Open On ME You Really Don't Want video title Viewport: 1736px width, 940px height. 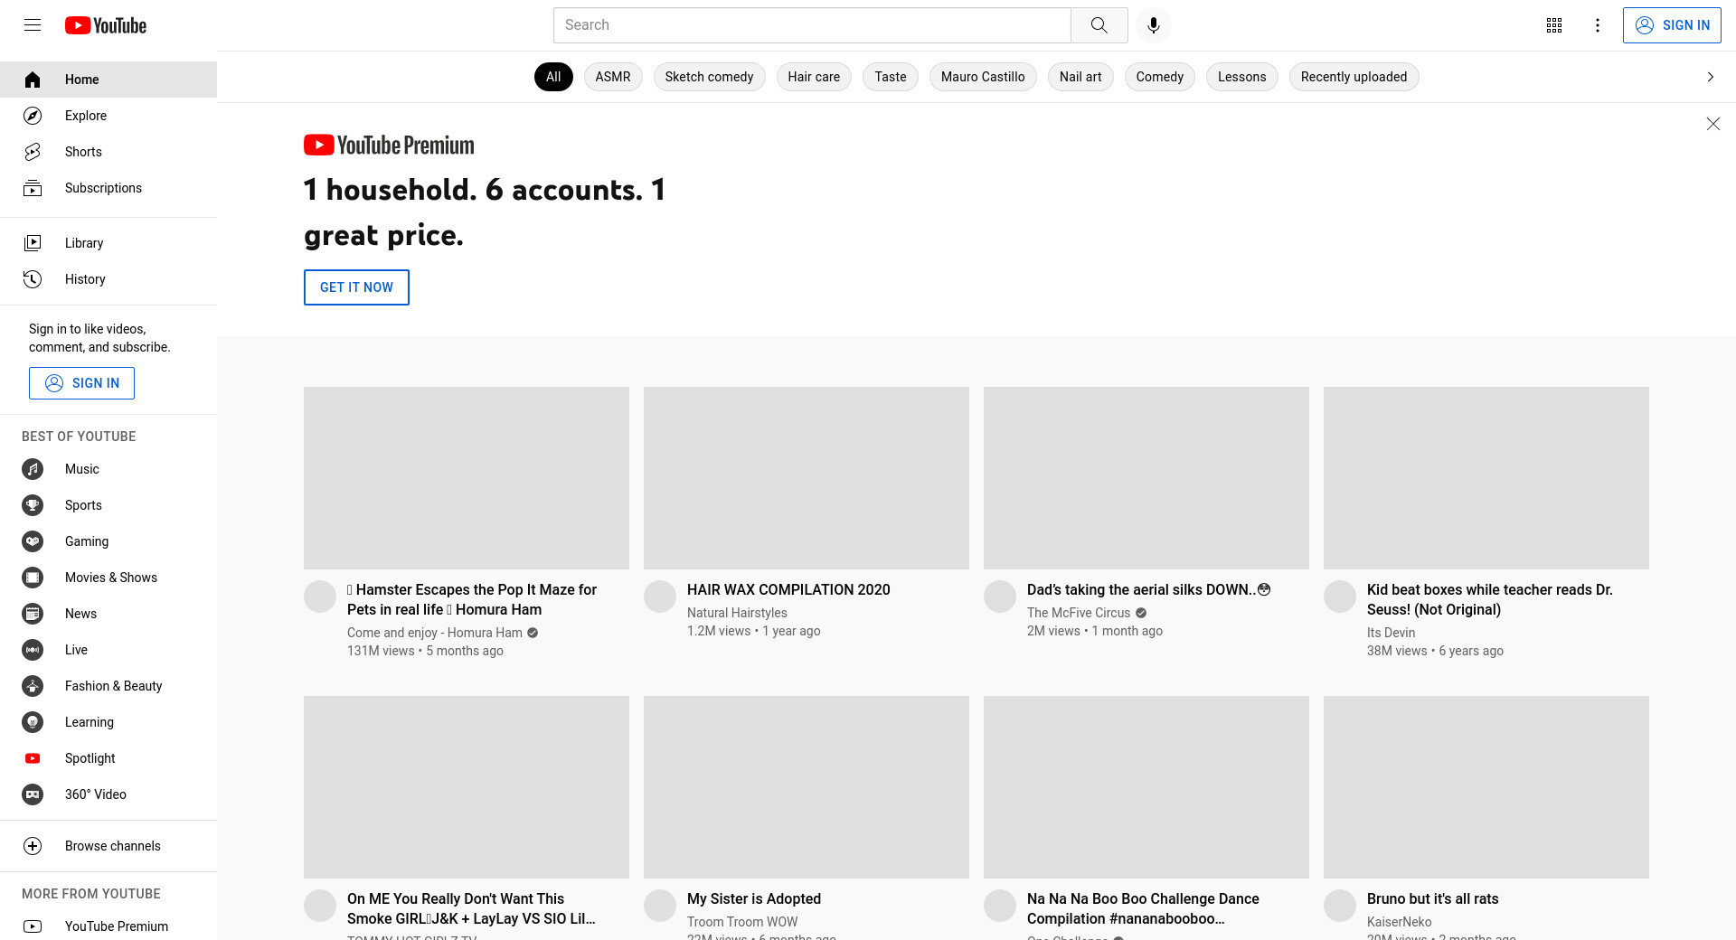(x=471, y=908)
